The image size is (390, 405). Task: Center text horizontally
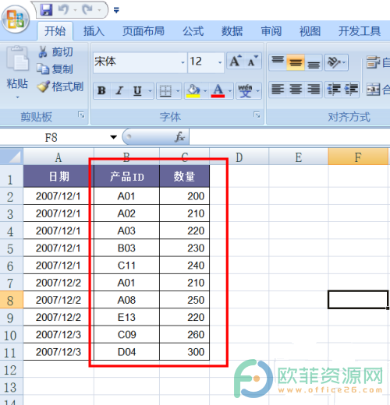296,90
